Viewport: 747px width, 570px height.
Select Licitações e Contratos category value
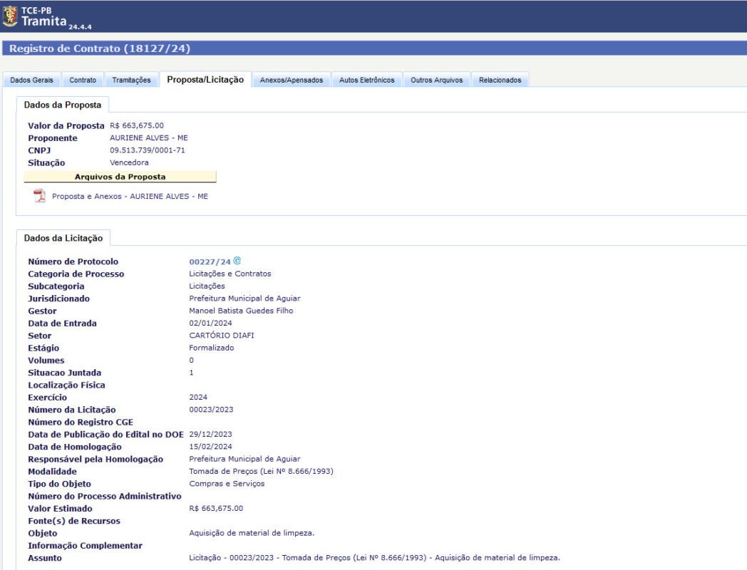pos(230,274)
